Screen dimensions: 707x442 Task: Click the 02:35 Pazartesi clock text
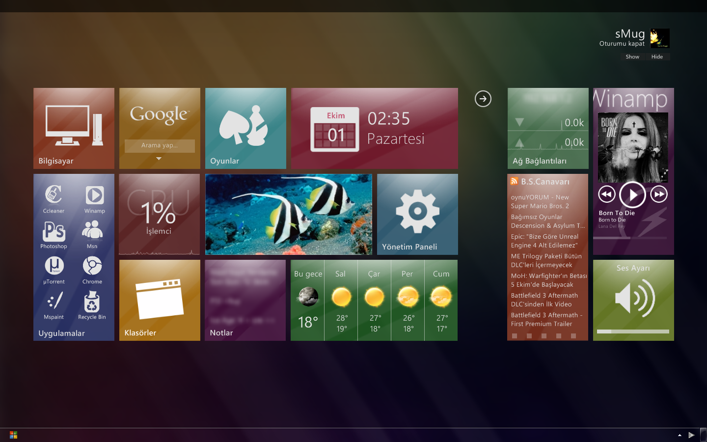[x=396, y=129]
